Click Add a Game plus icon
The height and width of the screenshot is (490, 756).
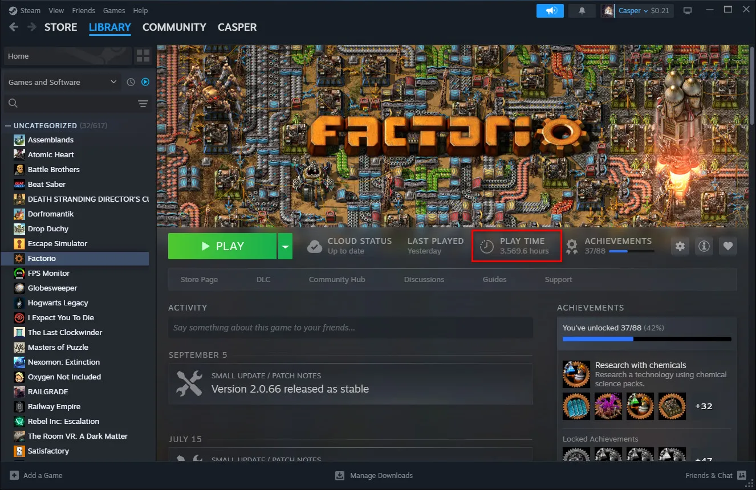(14, 475)
